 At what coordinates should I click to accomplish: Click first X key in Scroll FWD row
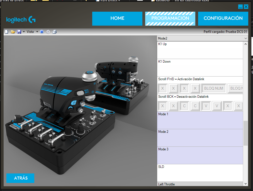tap(162, 89)
